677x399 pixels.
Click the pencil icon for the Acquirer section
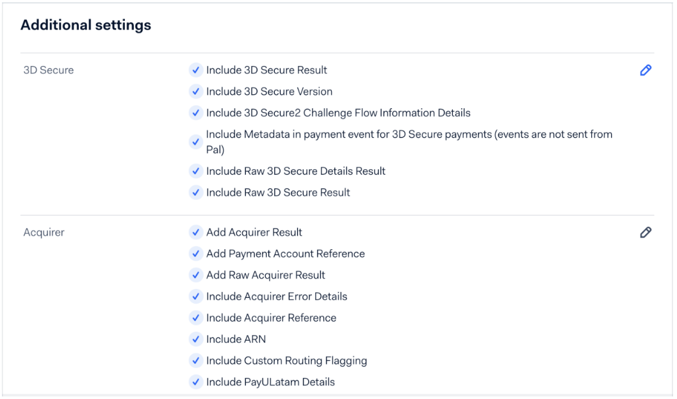tap(646, 233)
